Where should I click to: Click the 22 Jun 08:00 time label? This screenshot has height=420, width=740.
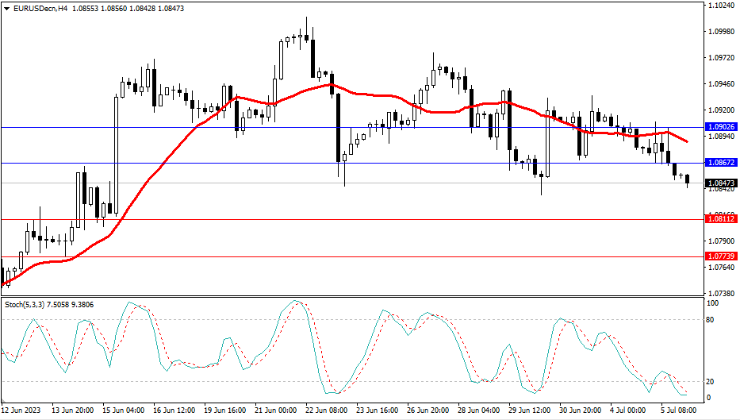pyautogui.click(x=326, y=411)
